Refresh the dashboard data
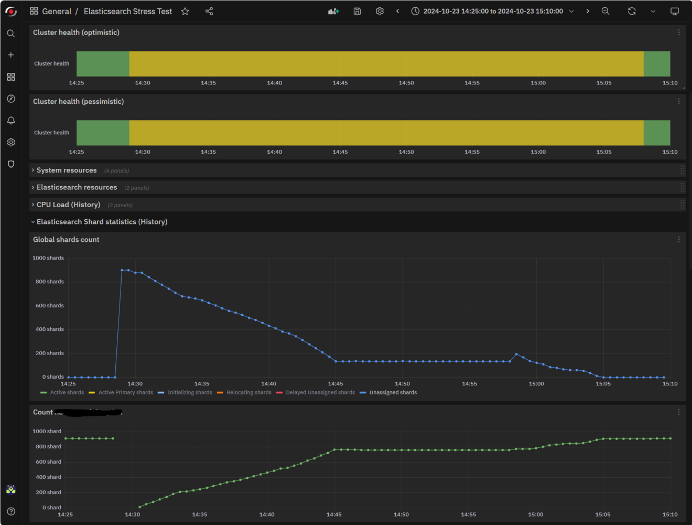This screenshot has height=525, width=692. click(x=631, y=11)
